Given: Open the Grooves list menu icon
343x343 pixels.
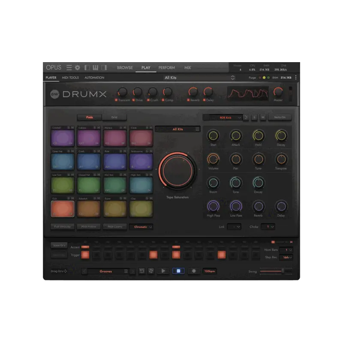Looking at the screenshot, I should tap(126, 271).
